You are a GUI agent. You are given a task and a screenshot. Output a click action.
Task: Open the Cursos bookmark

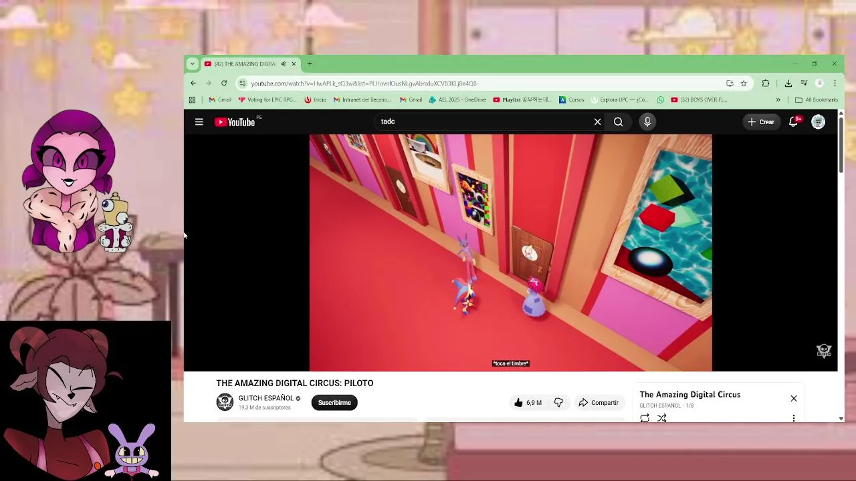point(572,100)
